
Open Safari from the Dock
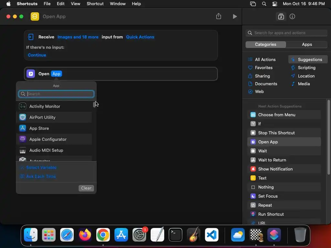(x=67, y=235)
